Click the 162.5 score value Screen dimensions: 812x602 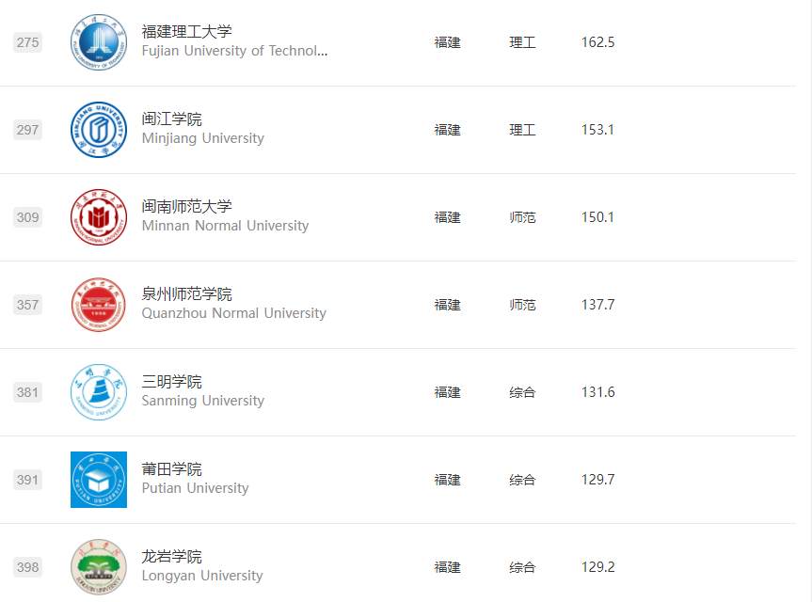click(597, 42)
